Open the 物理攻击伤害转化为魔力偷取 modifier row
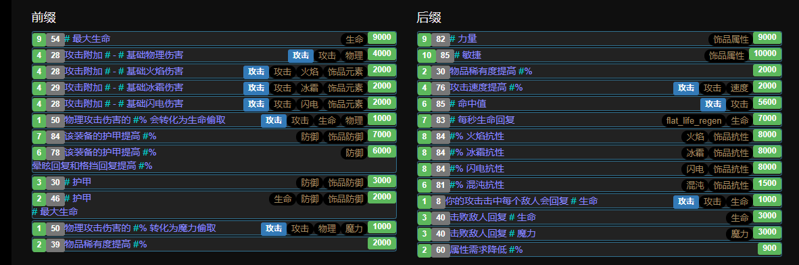 [214, 228]
